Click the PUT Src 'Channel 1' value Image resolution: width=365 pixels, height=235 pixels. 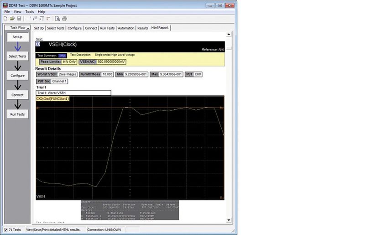pos(59,82)
